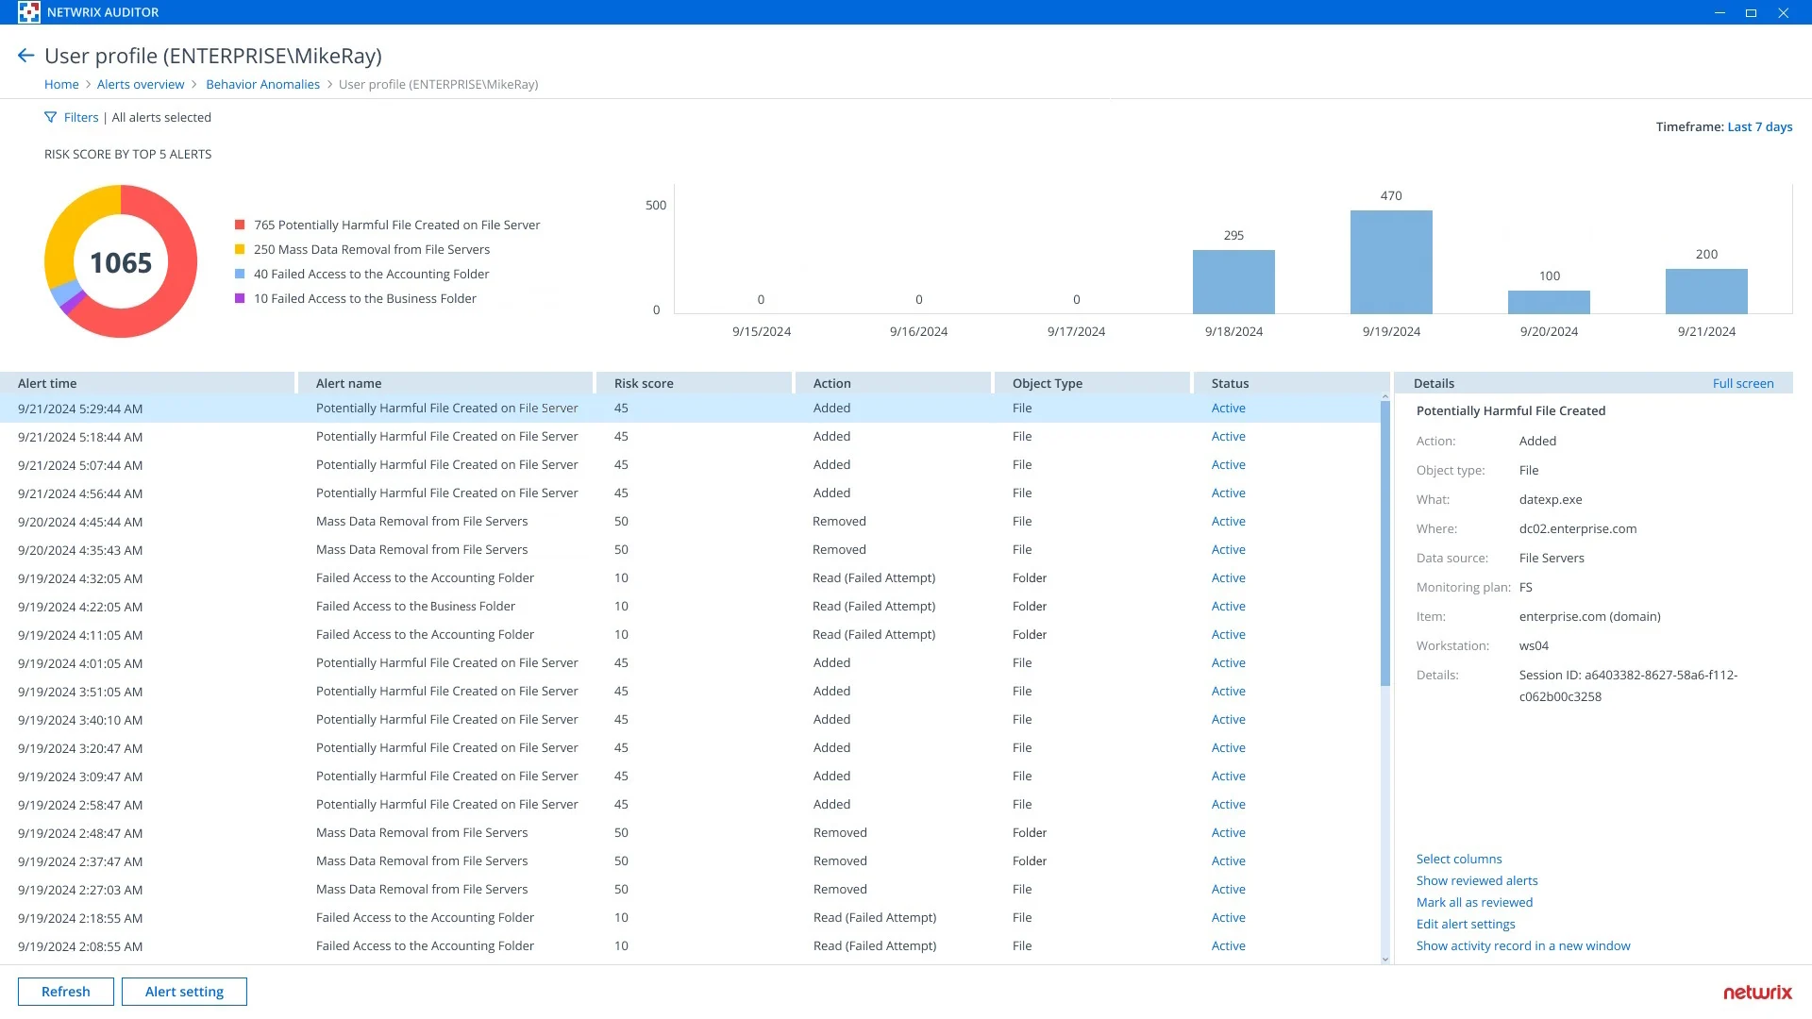Click the back arrow next to User profile

26,56
